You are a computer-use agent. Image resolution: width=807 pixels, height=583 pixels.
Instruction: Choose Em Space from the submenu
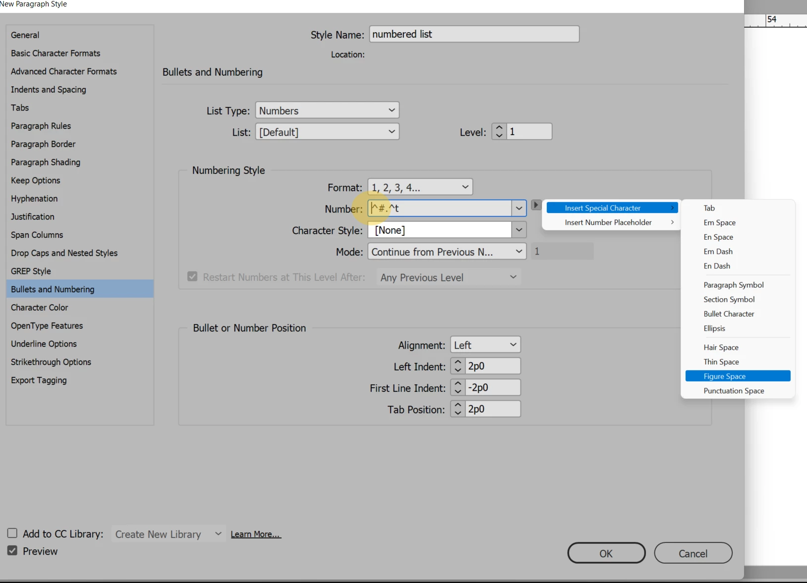(738, 222)
